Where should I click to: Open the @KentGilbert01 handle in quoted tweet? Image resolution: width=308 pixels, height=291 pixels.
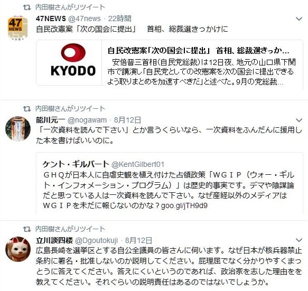[x=138, y=164]
